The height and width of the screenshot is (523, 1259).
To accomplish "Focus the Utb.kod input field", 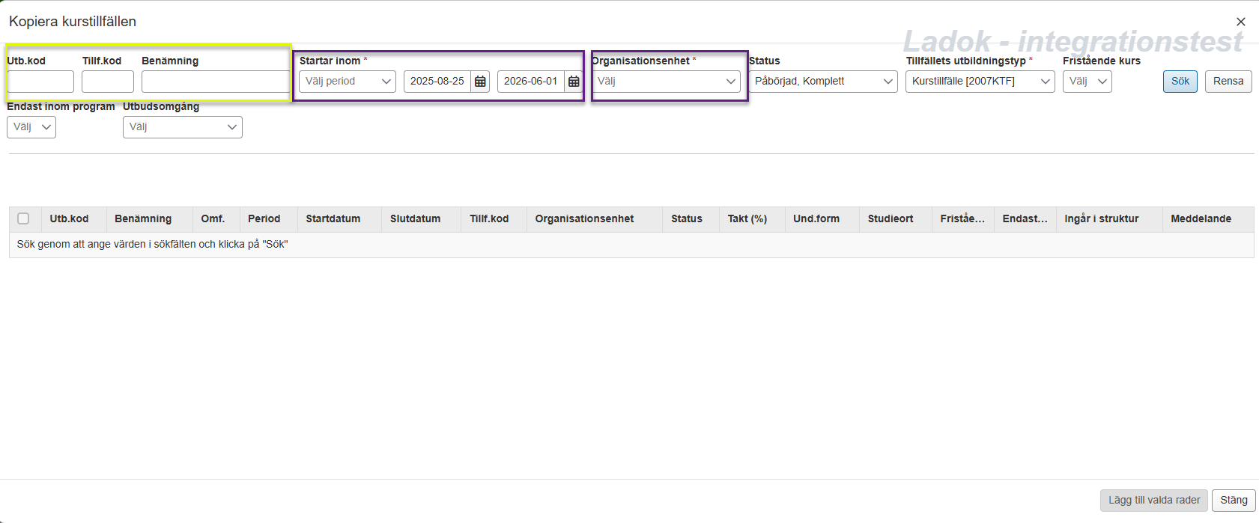I will click(x=40, y=82).
